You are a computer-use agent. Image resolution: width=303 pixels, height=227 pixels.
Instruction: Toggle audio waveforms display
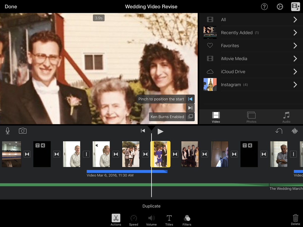click(x=295, y=131)
